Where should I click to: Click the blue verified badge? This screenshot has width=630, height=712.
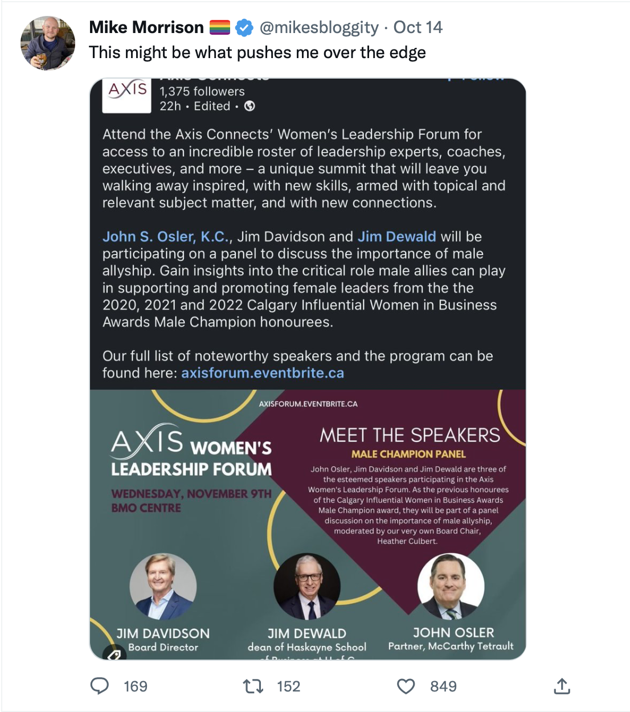click(x=244, y=27)
